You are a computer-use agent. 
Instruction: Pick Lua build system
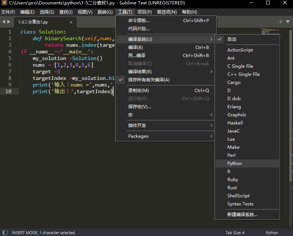click(x=247, y=139)
